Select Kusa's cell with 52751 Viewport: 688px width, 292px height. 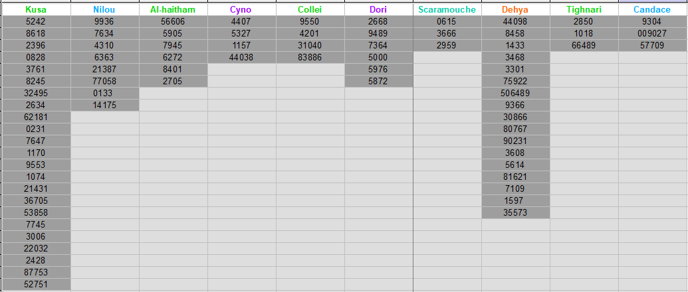tap(36, 284)
